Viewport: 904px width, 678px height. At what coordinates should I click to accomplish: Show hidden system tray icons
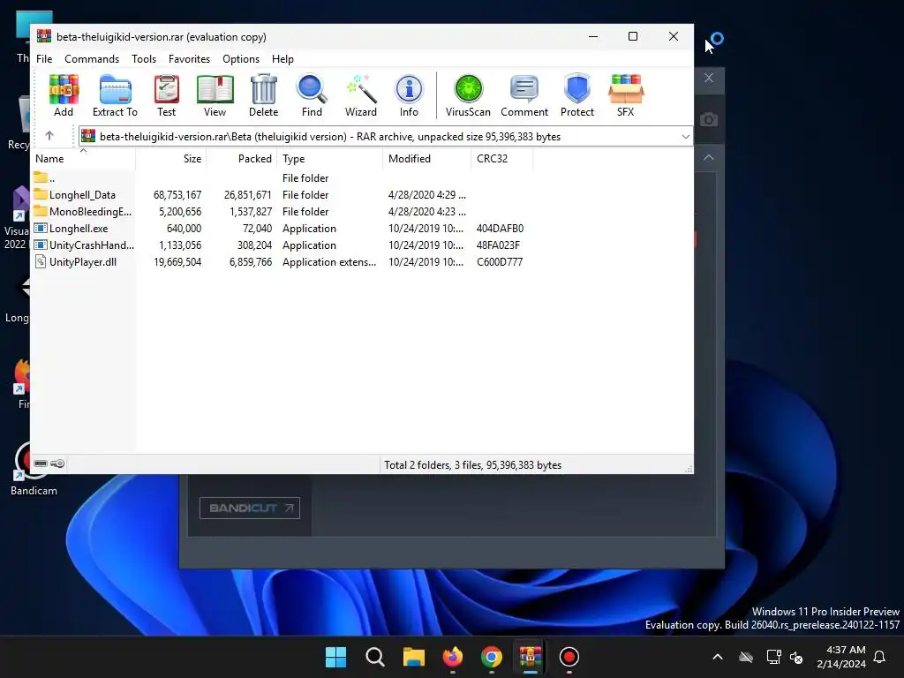tap(717, 657)
